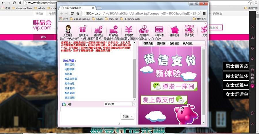Click 爱上微支付 banner image

164,100
